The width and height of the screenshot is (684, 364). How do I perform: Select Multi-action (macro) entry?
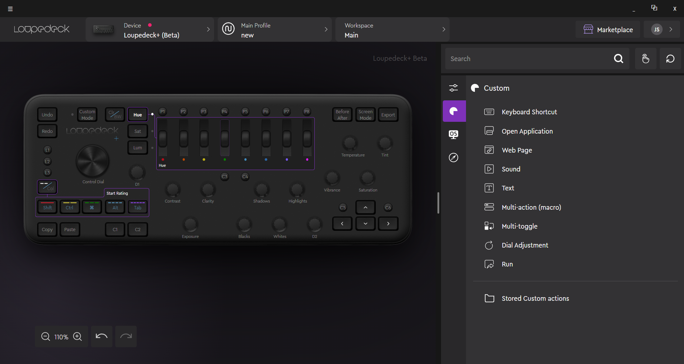coord(531,207)
